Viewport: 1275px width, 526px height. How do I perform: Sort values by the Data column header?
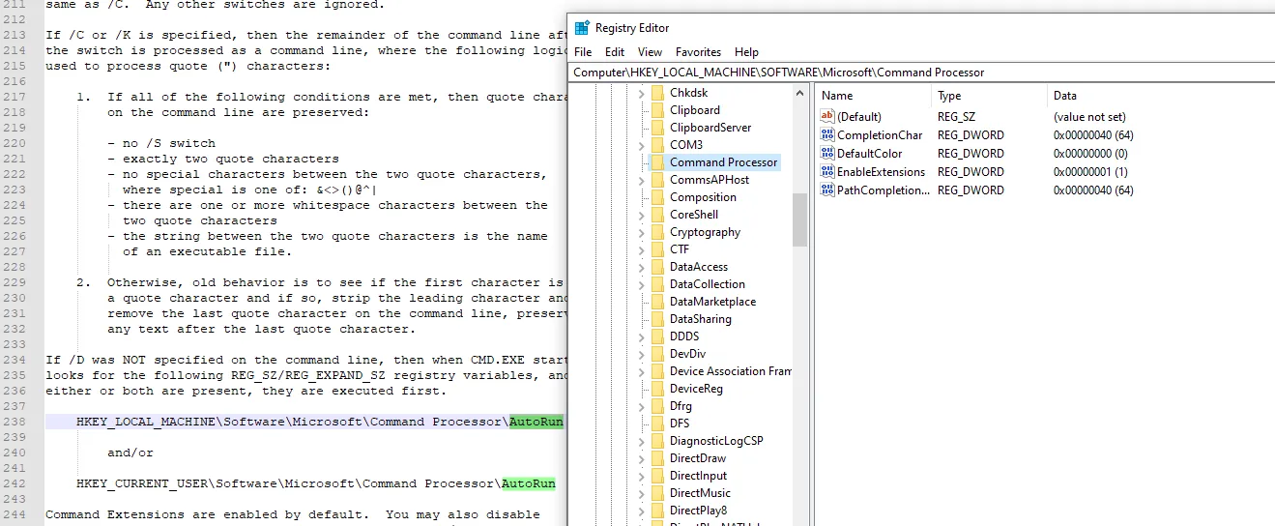coord(1160,96)
